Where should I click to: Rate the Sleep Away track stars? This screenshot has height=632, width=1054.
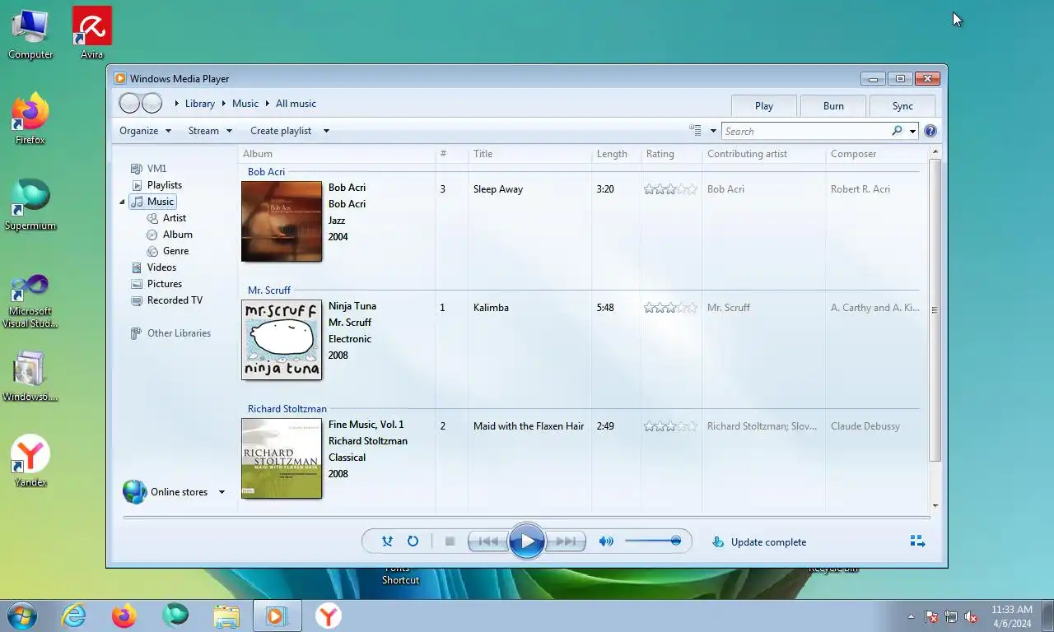[670, 189]
